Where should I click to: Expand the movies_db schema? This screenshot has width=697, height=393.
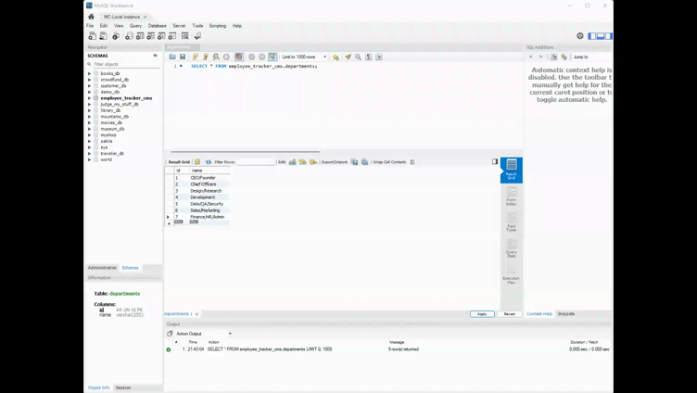pos(89,122)
